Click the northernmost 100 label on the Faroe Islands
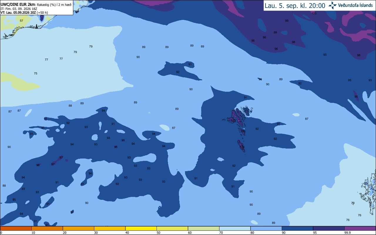The width and height of the screenshot is (376, 235). pyautogui.click(x=233, y=121)
